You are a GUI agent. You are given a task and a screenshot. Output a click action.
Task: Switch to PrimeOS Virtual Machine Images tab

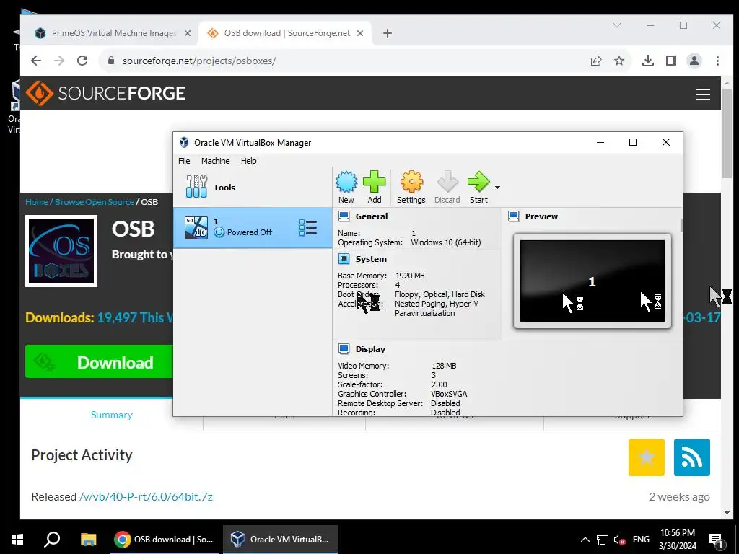113,33
